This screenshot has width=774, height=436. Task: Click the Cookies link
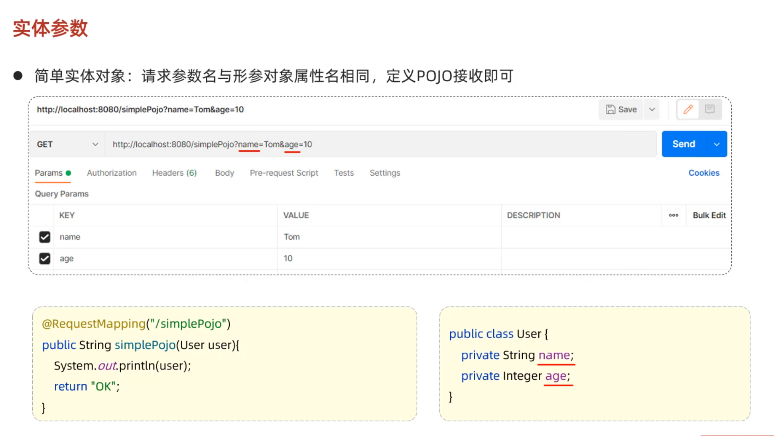click(x=704, y=173)
